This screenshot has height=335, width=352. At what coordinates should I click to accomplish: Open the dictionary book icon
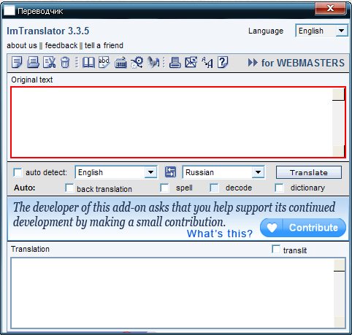point(88,62)
